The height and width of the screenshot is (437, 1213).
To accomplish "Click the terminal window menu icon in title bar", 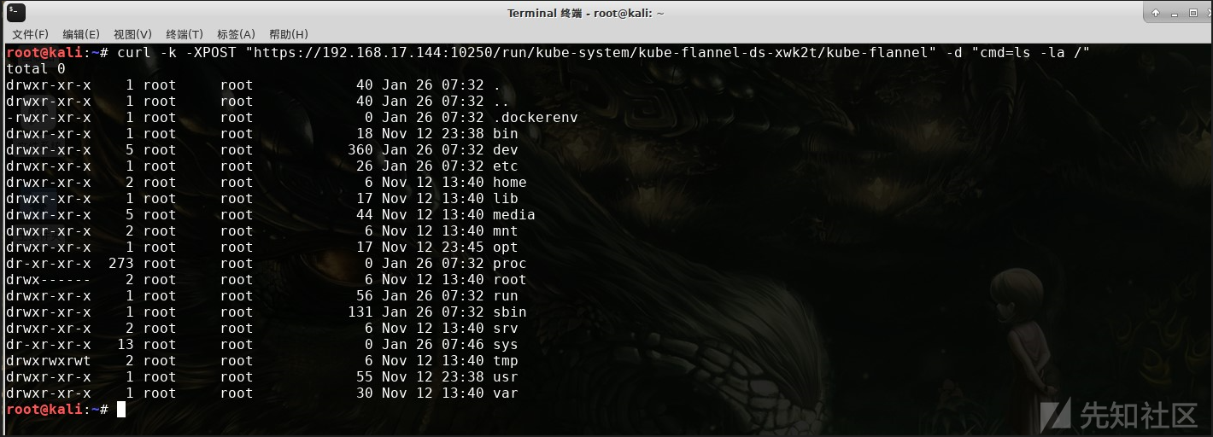I will (x=15, y=13).
